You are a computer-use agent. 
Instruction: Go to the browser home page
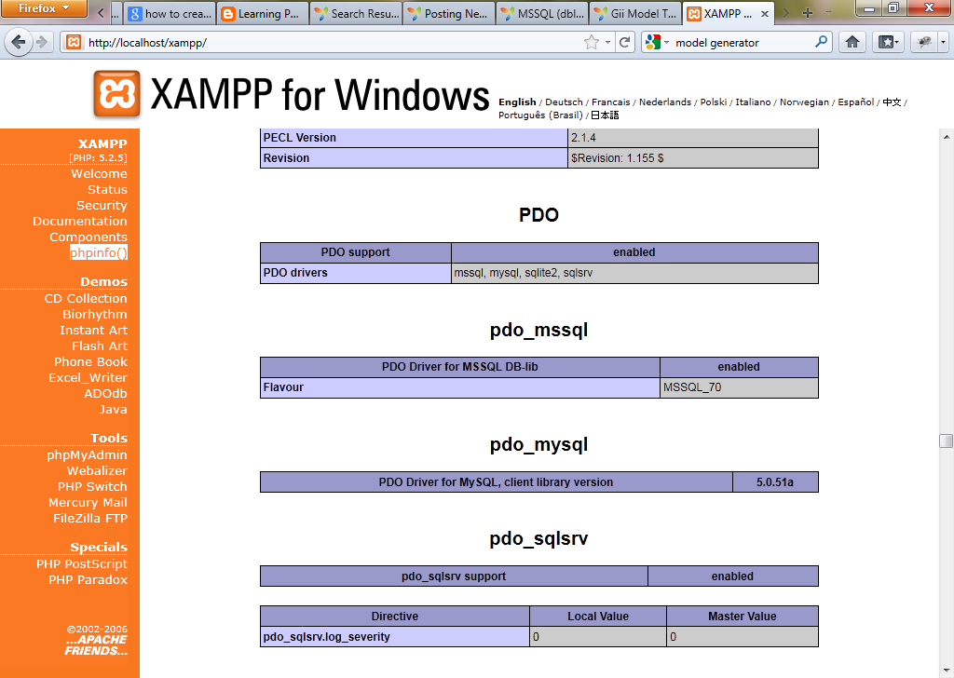[x=852, y=42]
